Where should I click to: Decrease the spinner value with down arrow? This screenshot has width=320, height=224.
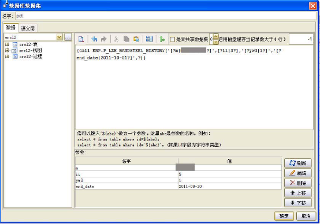click(215, 42)
